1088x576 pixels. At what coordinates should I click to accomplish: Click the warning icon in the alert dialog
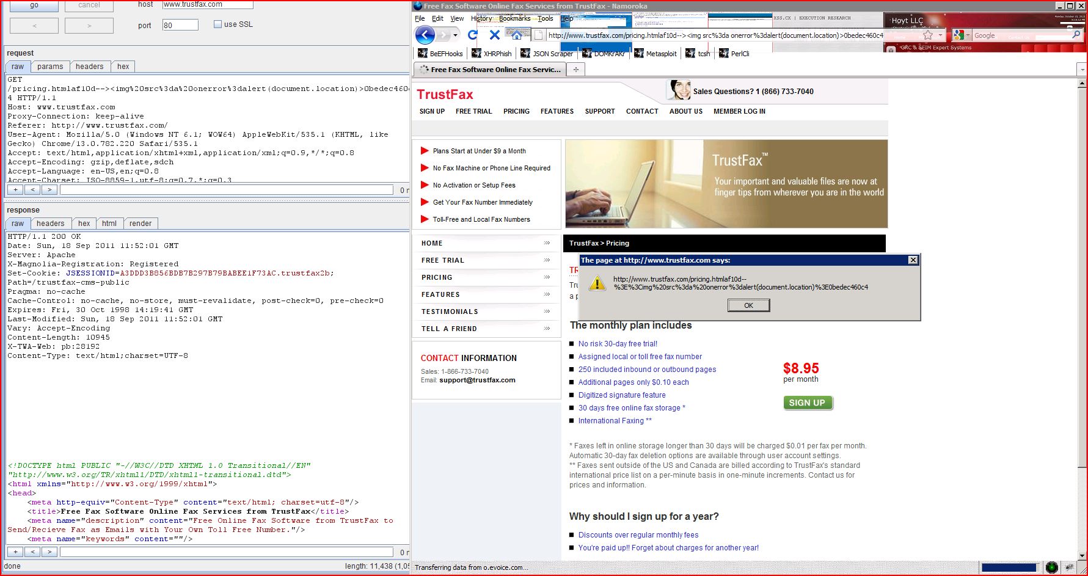[x=597, y=283]
